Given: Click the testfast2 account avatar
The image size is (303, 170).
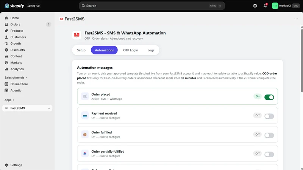Looking at the screenshot, I should pyautogui.click(x=275, y=6).
